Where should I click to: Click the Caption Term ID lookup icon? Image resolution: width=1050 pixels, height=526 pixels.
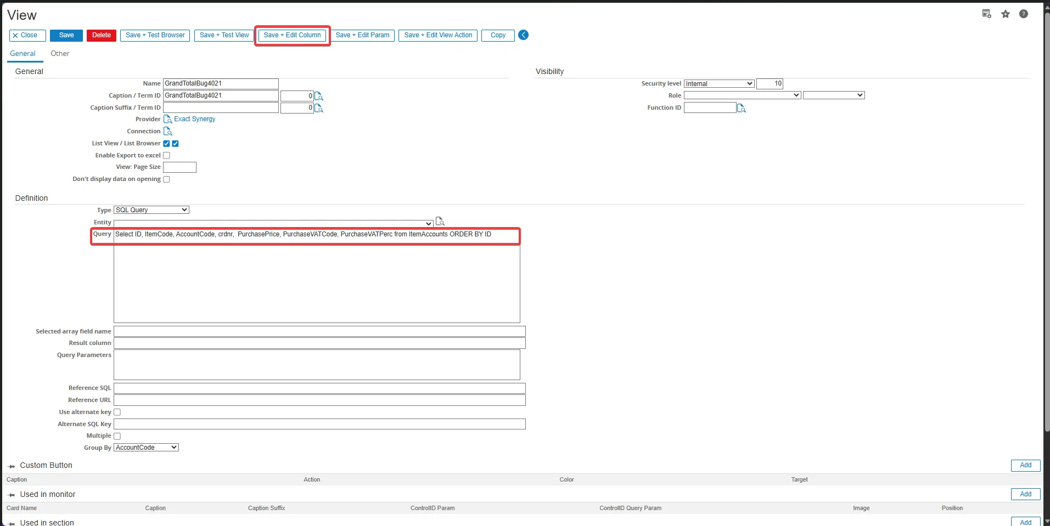[x=319, y=97]
